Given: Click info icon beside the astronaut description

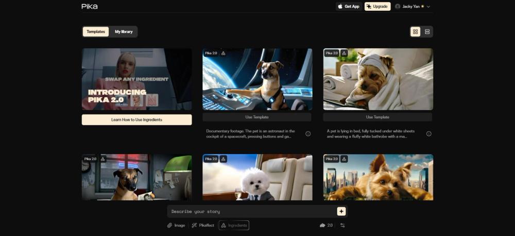Looking at the screenshot, I should [308, 134].
